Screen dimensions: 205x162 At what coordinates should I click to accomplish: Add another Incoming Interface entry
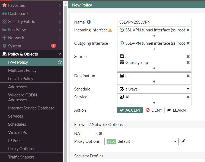(x=154, y=36)
